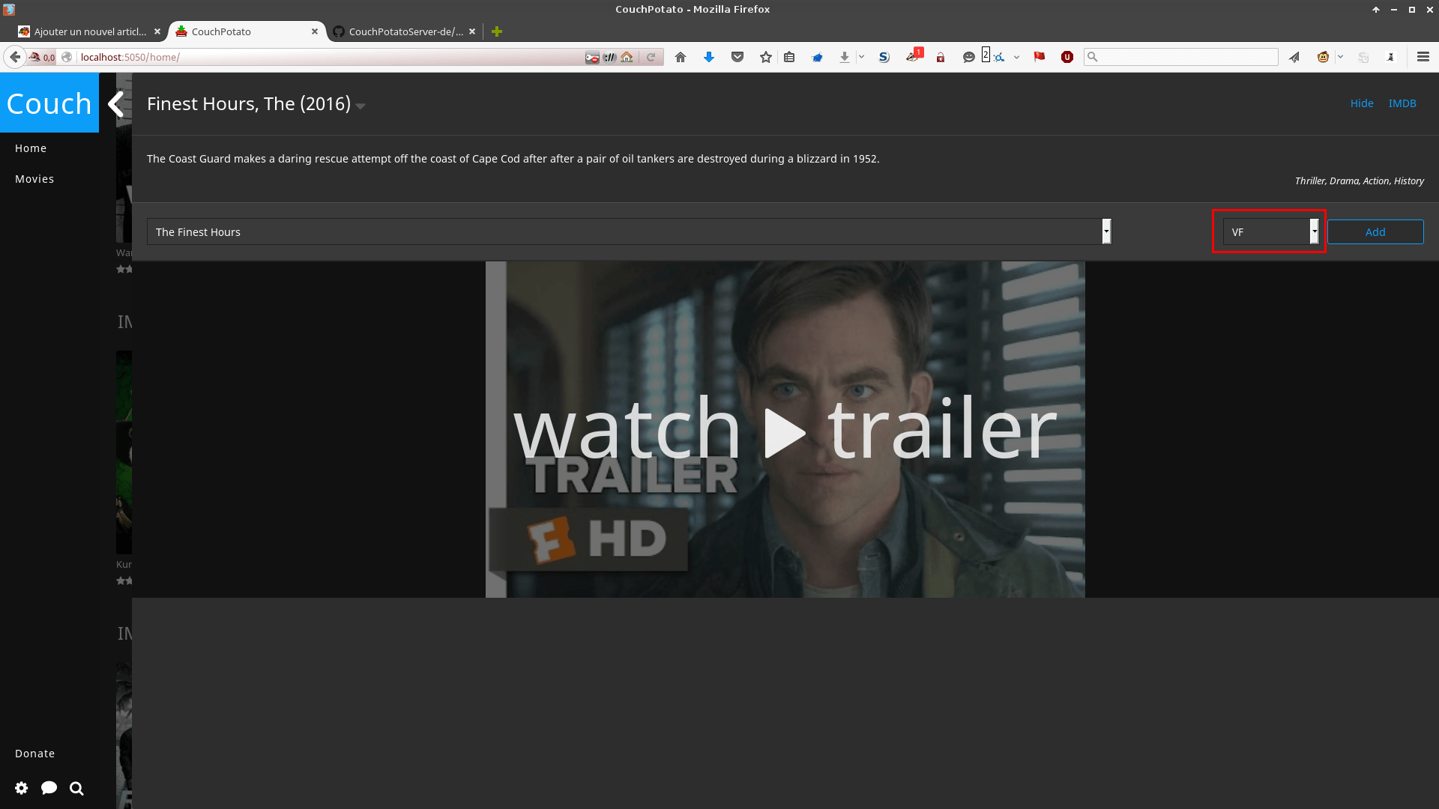The image size is (1439, 809).
Task: Click the back chevron to close movie details
Action: click(x=115, y=104)
